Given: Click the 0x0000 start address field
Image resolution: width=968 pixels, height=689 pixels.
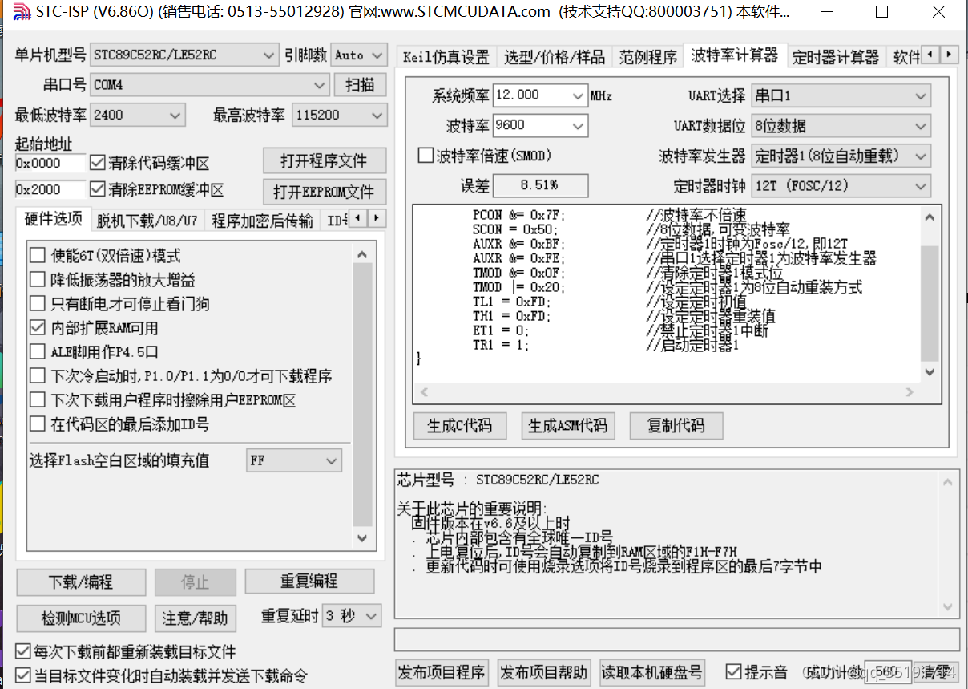Looking at the screenshot, I should tap(50, 163).
